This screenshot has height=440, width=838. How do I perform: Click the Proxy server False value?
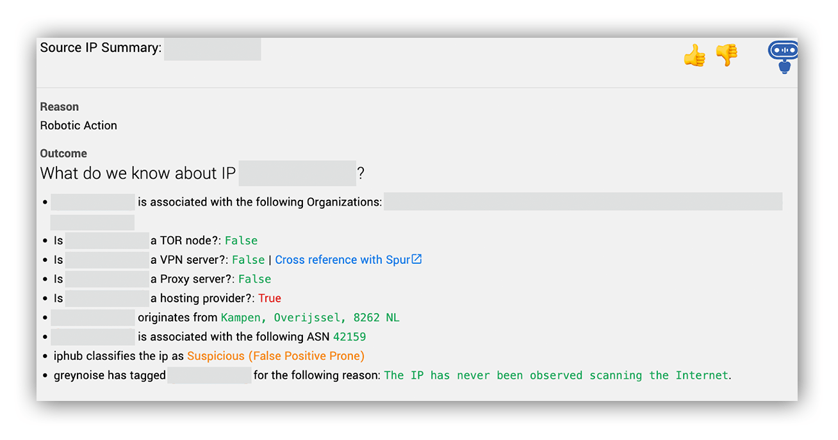[254, 279]
